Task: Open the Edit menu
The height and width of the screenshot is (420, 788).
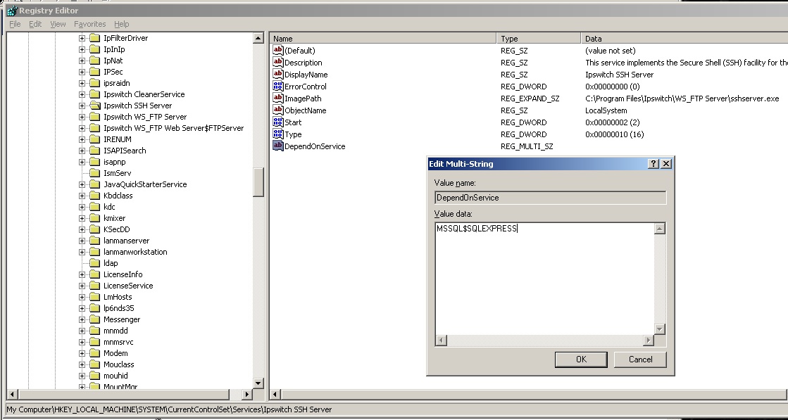Action: pos(35,24)
